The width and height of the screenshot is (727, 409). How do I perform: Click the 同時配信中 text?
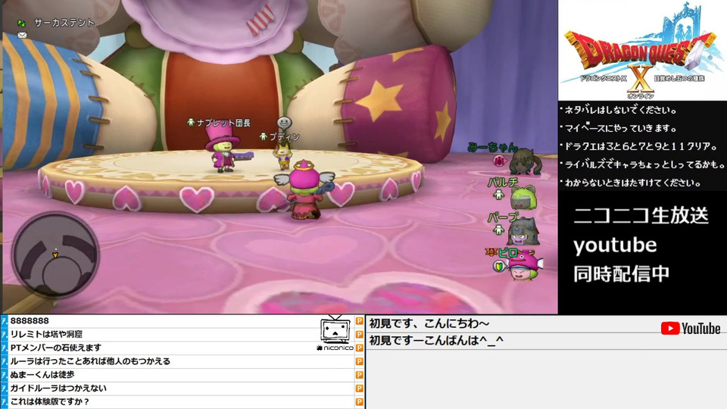621,273
